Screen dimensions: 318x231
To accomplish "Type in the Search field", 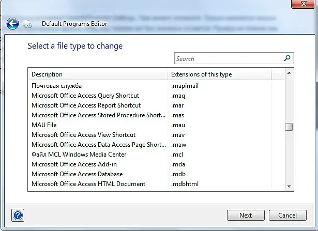I will 228,59.
